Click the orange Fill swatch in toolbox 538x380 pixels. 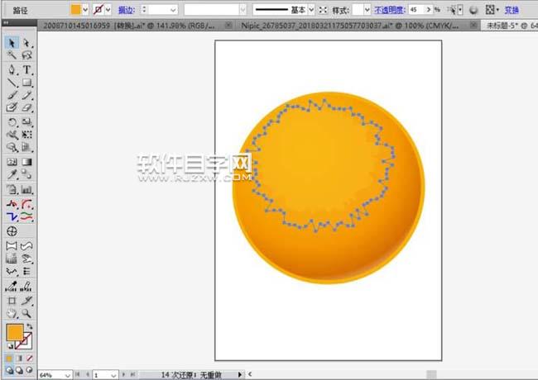pyautogui.click(x=15, y=332)
